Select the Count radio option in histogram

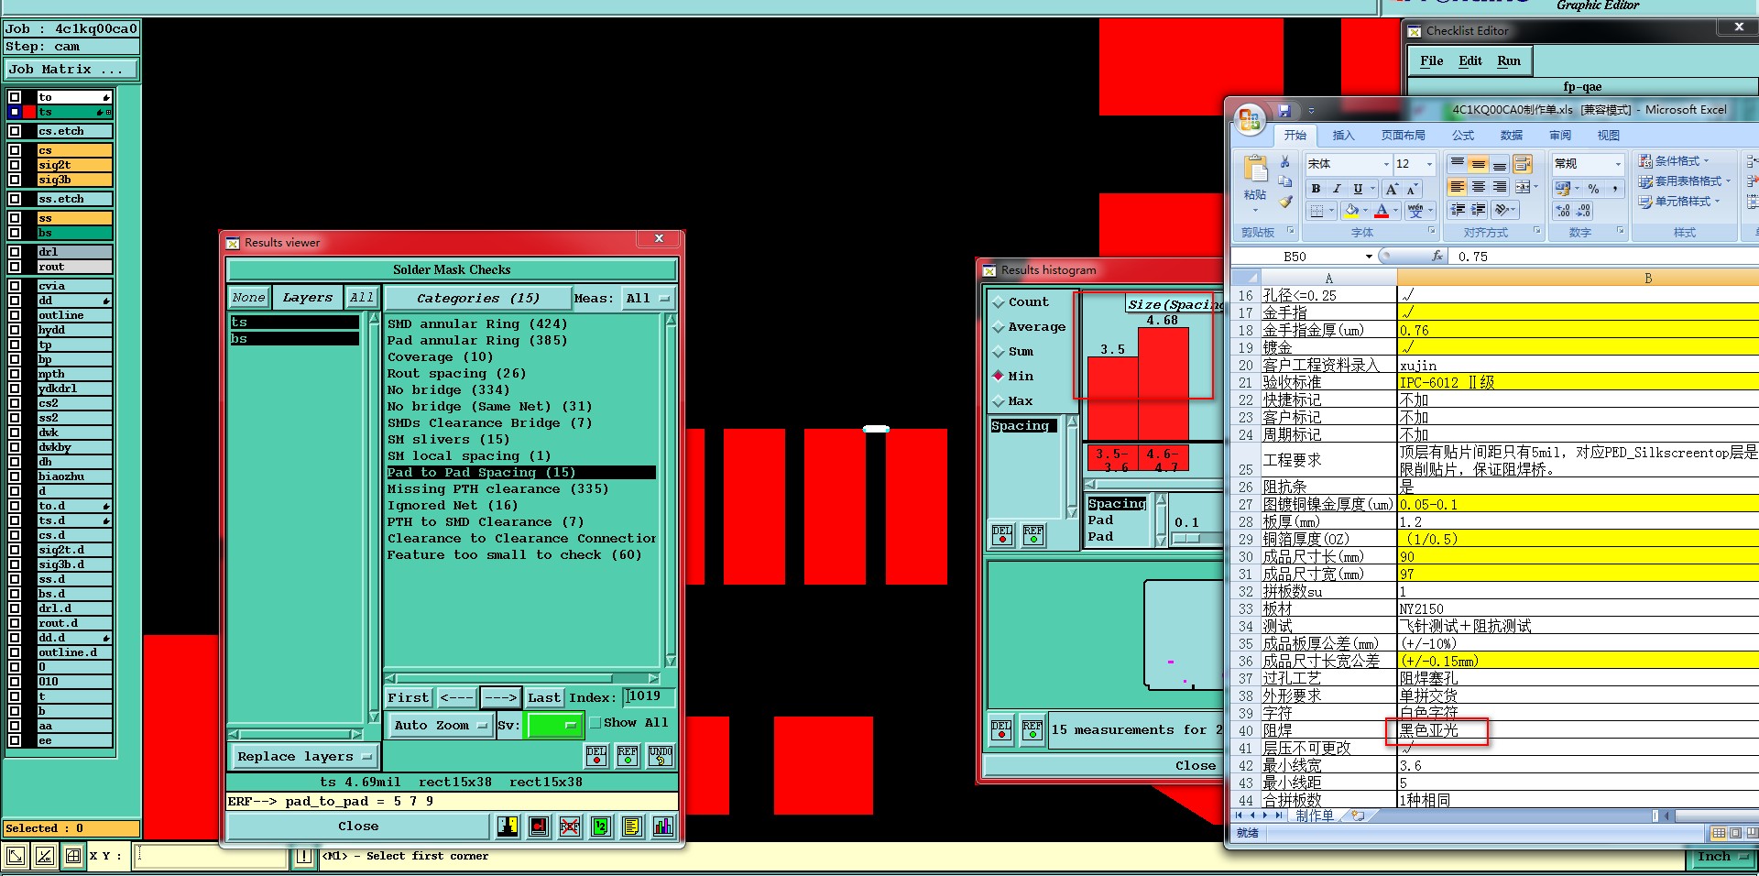pyautogui.click(x=999, y=302)
